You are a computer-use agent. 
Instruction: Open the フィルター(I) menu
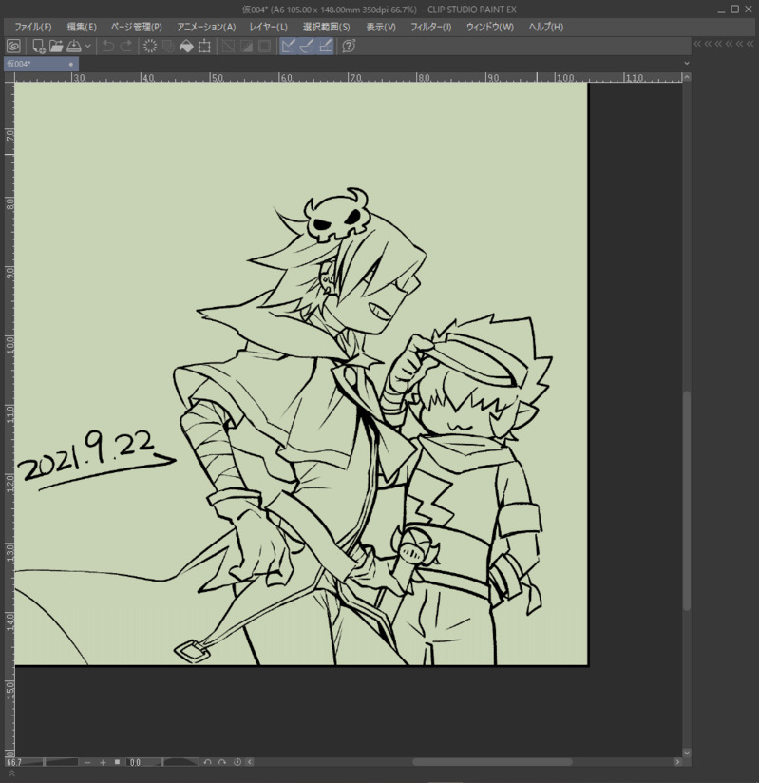coord(431,27)
